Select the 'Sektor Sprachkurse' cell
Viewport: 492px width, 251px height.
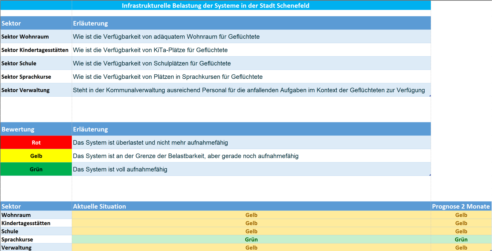[x=36, y=77]
